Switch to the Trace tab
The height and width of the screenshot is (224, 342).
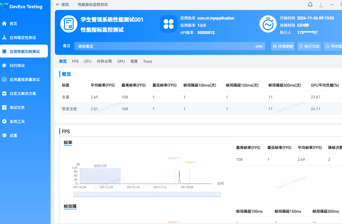coord(148,61)
